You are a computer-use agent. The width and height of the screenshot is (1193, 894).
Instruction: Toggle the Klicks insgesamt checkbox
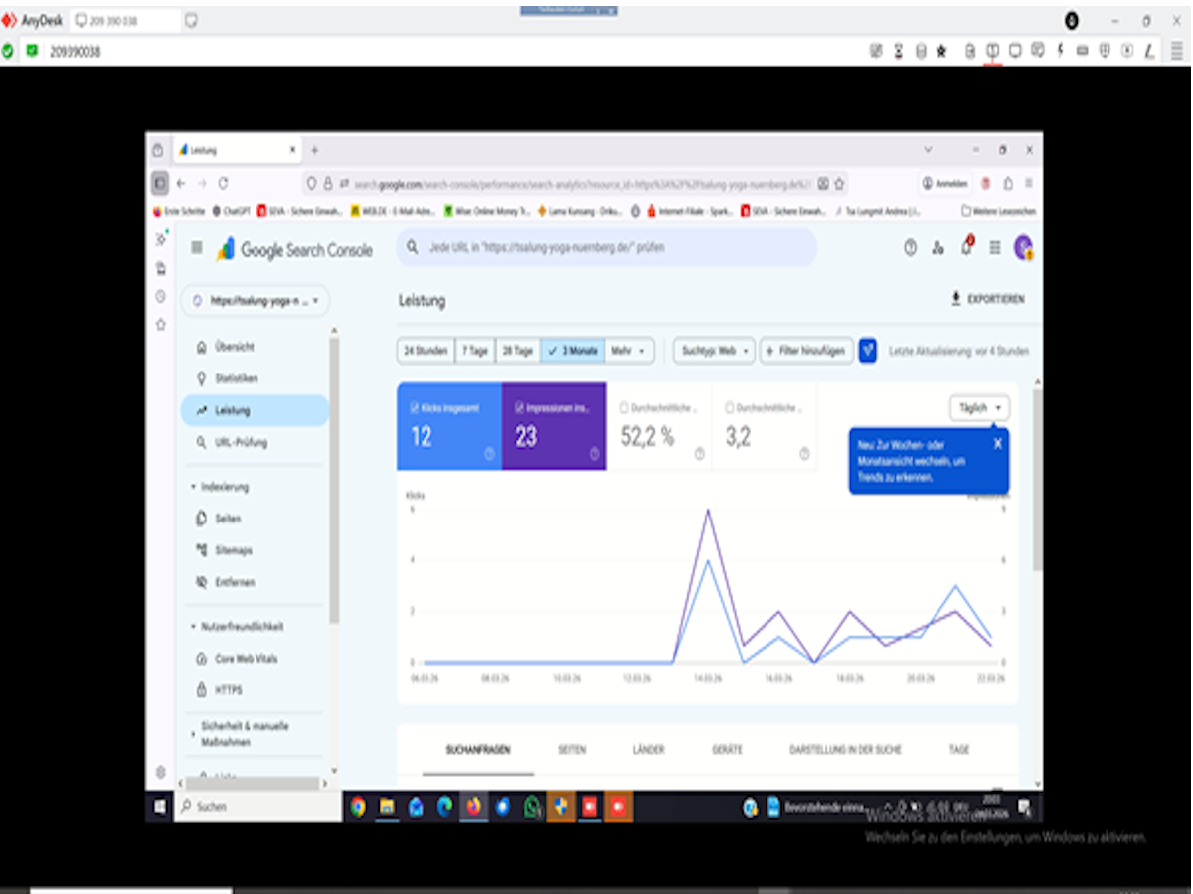(415, 407)
